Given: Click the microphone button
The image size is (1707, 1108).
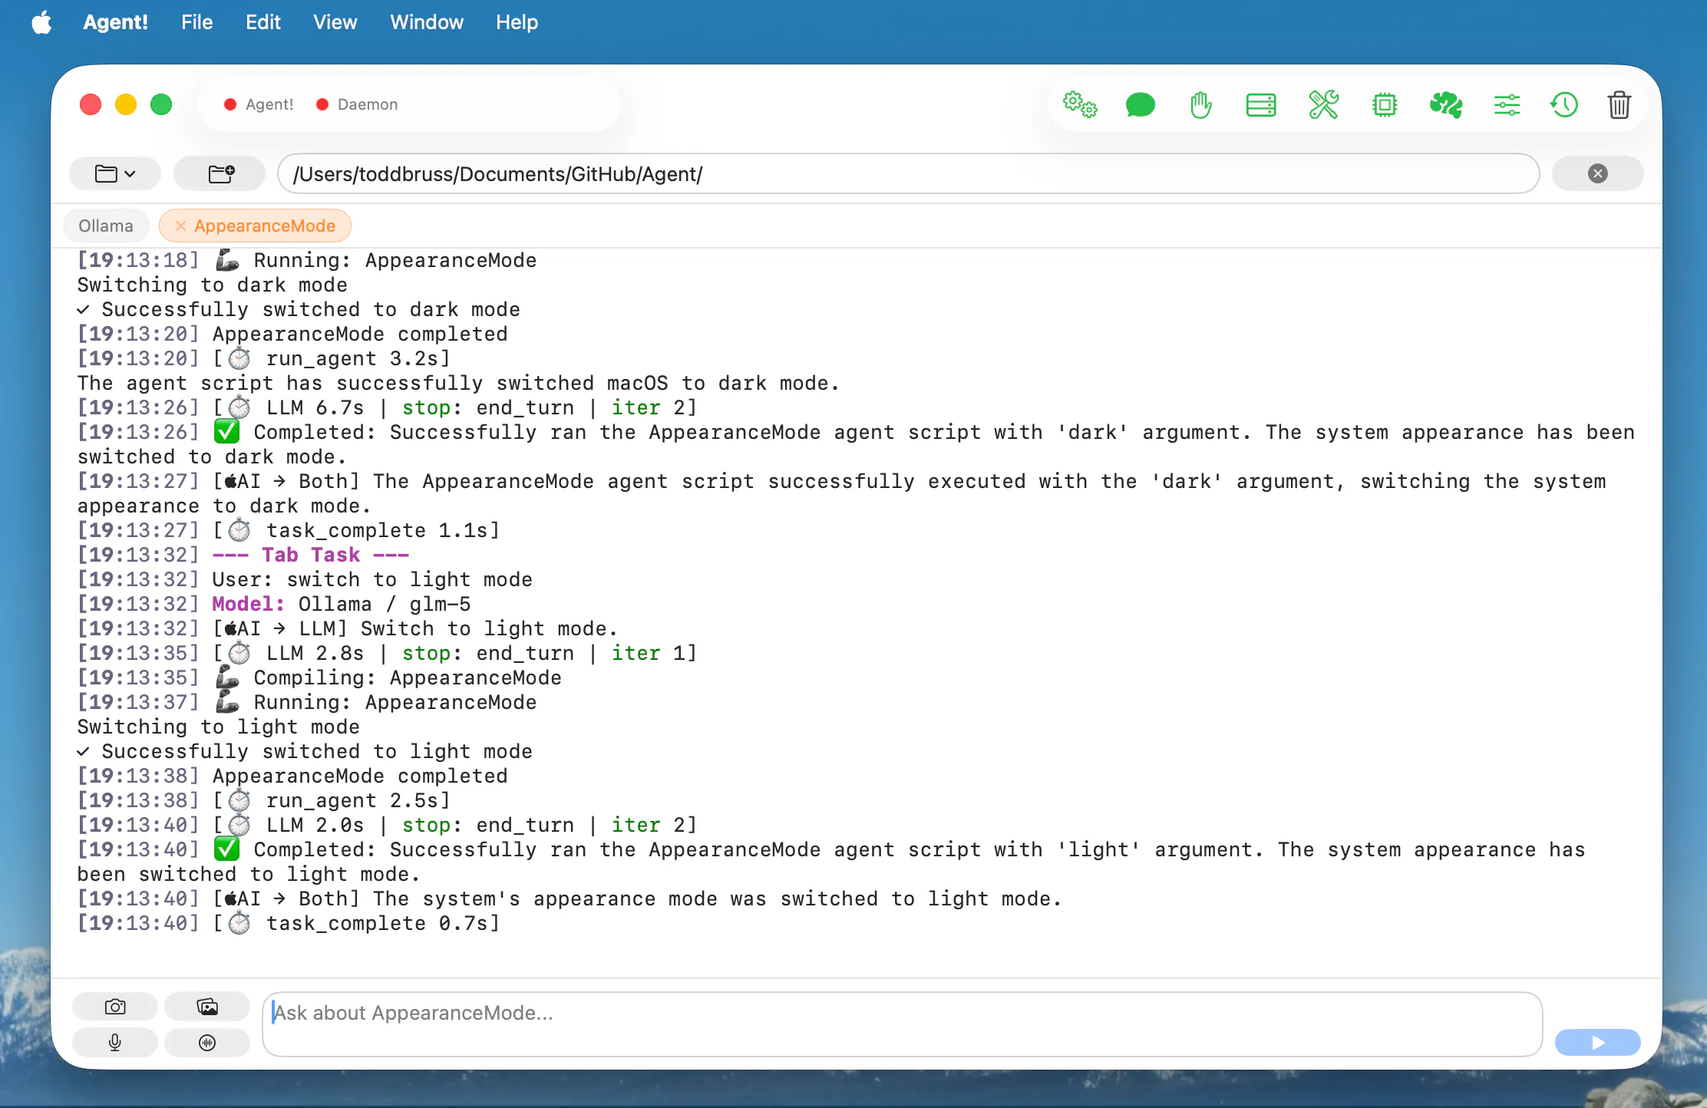Looking at the screenshot, I should [x=115, y=1043].
